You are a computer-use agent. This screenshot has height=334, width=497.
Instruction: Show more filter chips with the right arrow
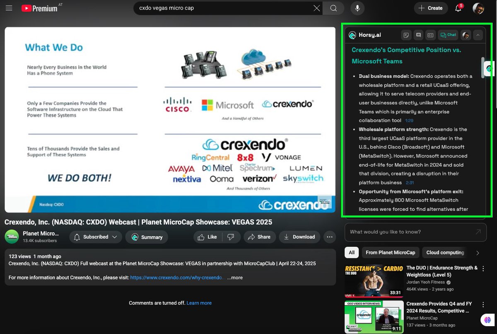pos(478,253)
